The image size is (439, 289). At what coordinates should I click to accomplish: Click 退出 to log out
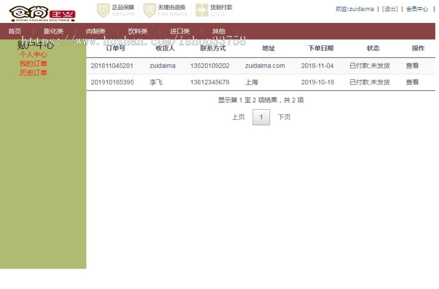(390, 9)
